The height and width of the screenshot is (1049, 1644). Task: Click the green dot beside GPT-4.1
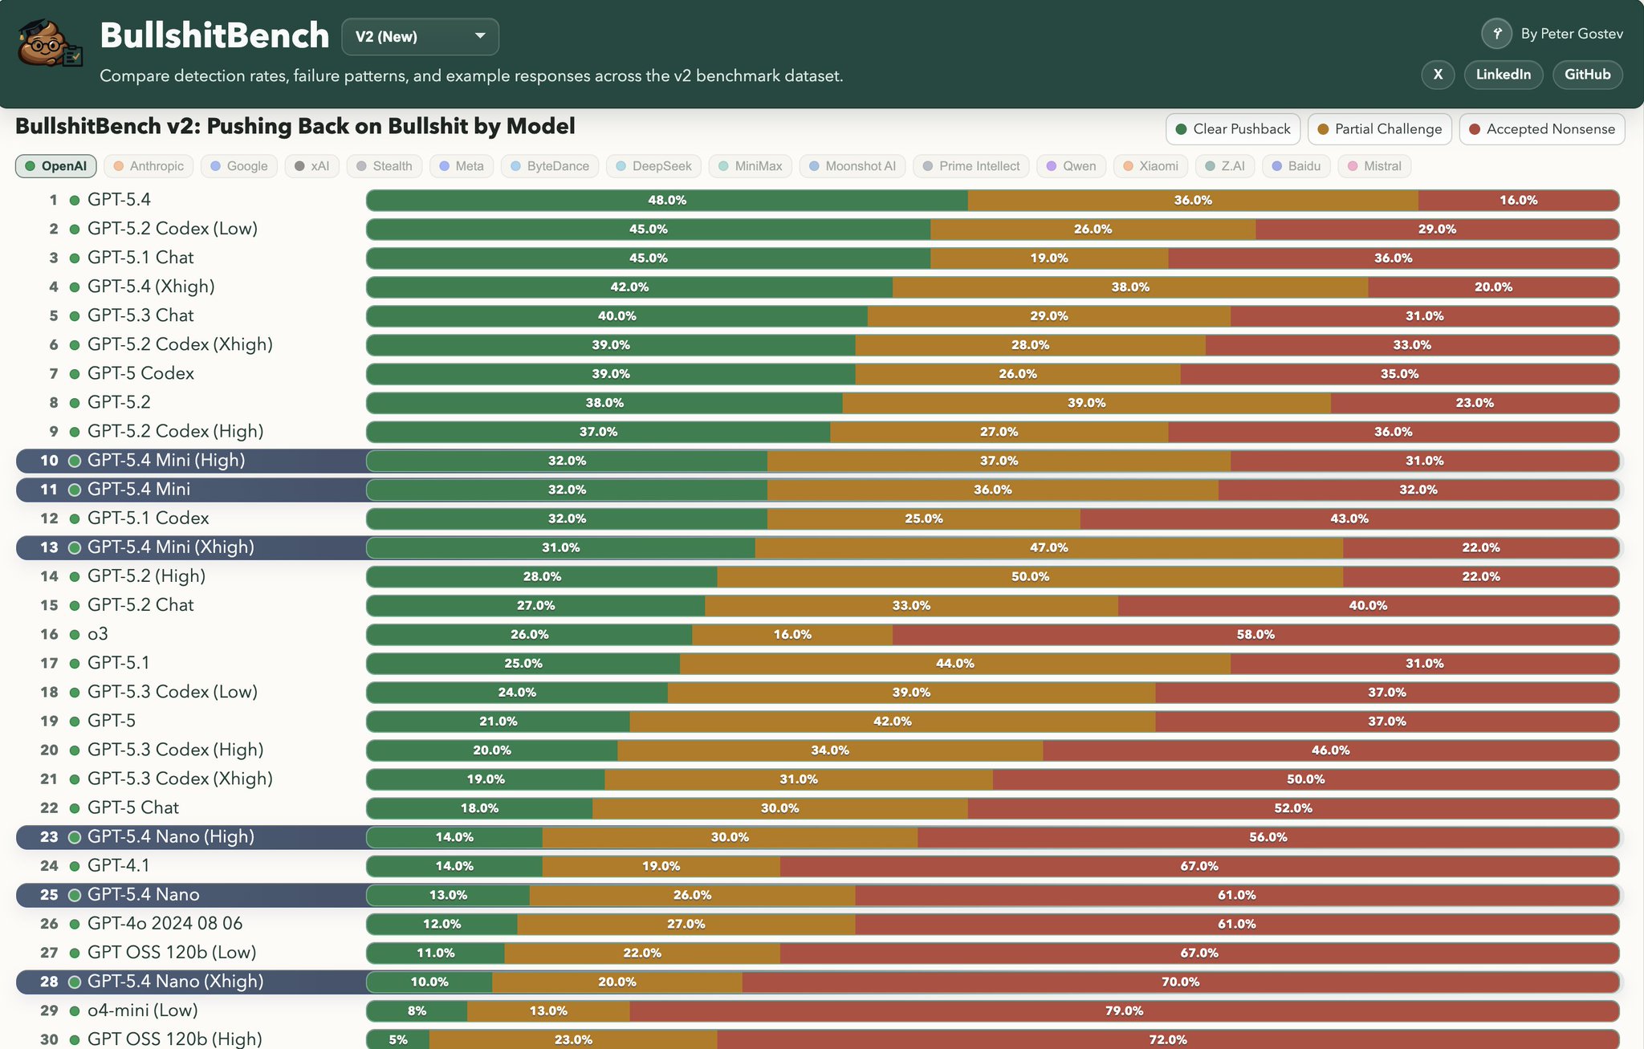coord(75,866)
